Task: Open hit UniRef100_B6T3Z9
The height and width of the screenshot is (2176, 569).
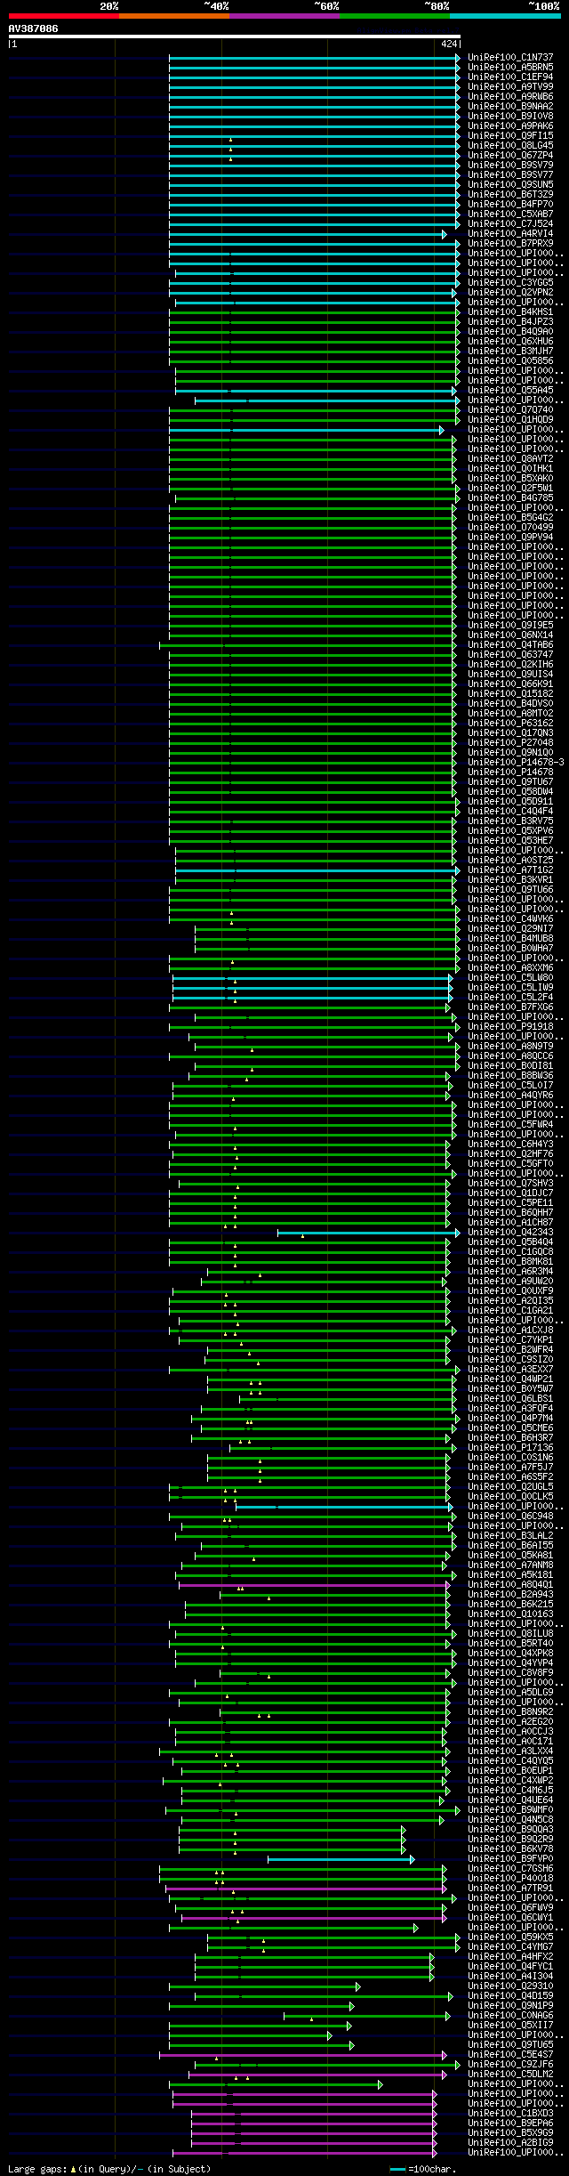Action: [x=510, y=195]
